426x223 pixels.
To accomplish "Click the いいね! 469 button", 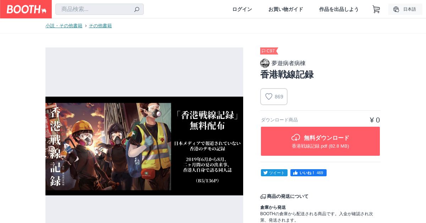I will pos(308,173).
